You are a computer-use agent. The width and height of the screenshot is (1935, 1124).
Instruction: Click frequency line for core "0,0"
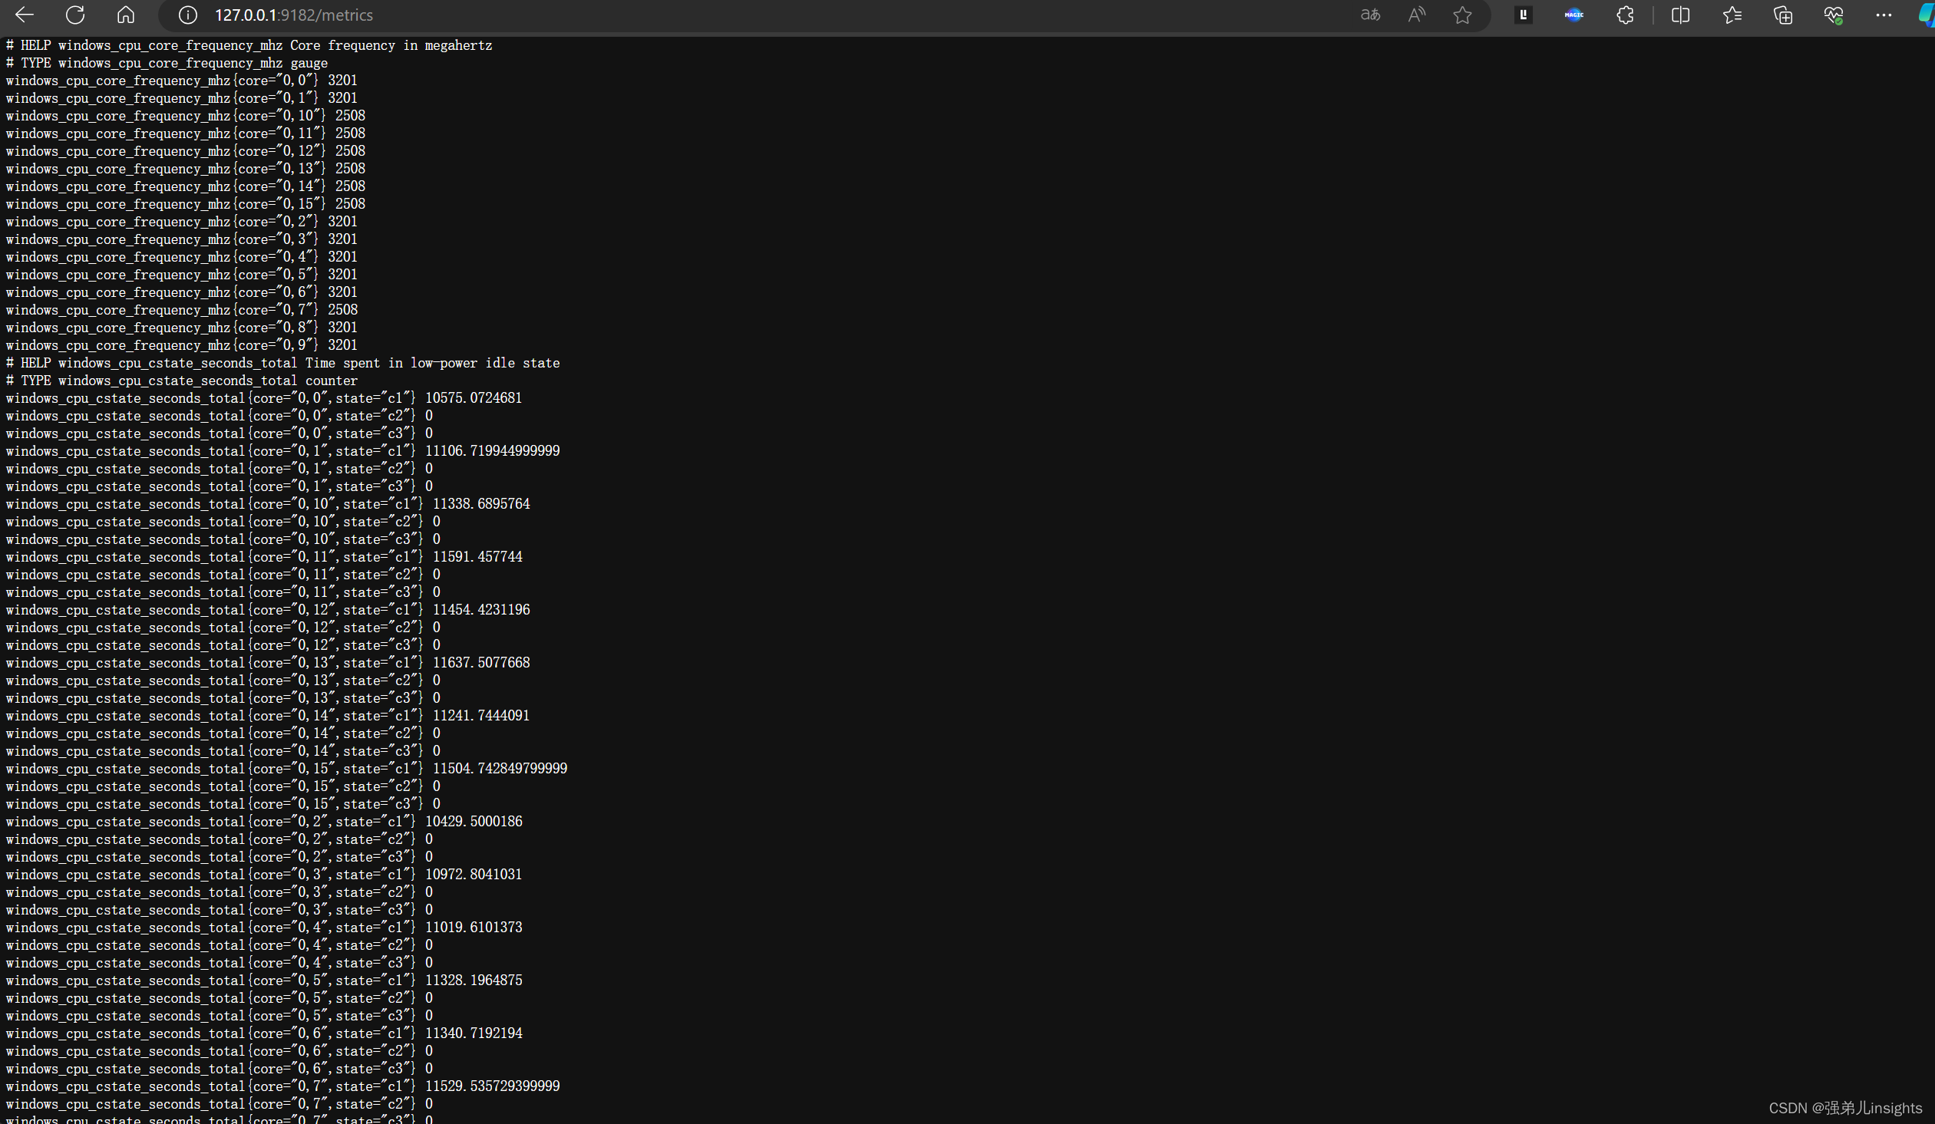tap(181, 81)
